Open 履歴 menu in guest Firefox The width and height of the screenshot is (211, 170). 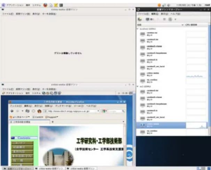click(49, 106)
